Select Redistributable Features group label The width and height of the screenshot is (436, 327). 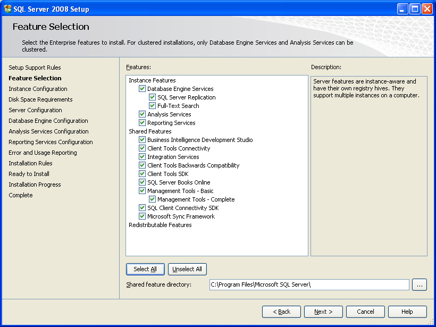click(160, 225)
